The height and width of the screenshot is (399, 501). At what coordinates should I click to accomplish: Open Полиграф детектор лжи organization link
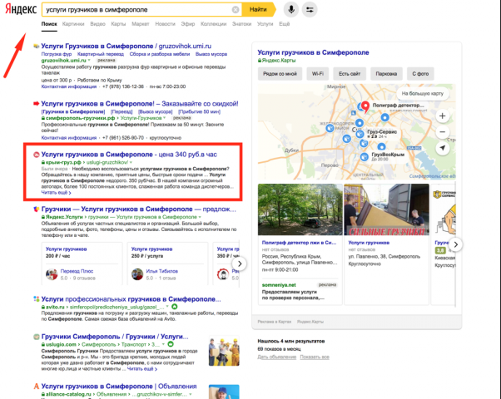299,243
